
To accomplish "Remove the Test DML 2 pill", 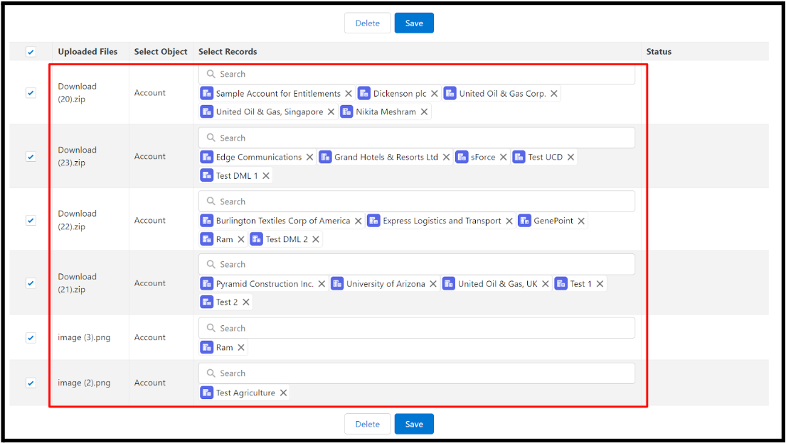I will [x=316, y=239].
